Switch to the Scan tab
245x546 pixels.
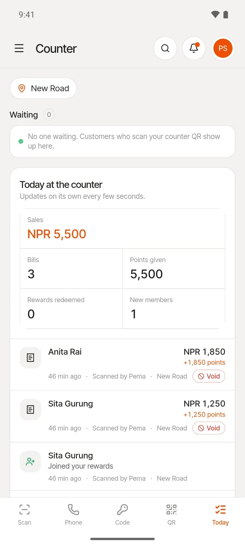click(24, 515)
